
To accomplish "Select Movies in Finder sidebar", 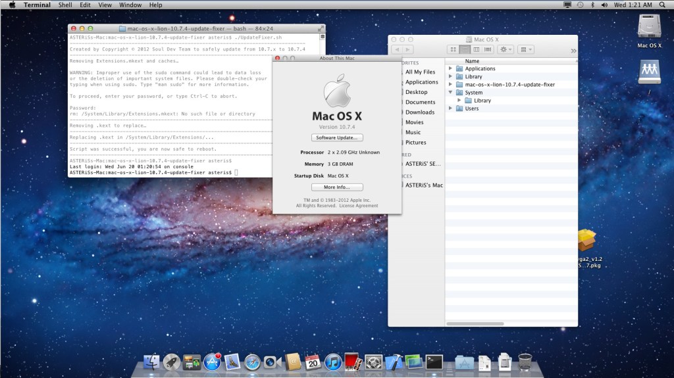I will tap(414, 122).
